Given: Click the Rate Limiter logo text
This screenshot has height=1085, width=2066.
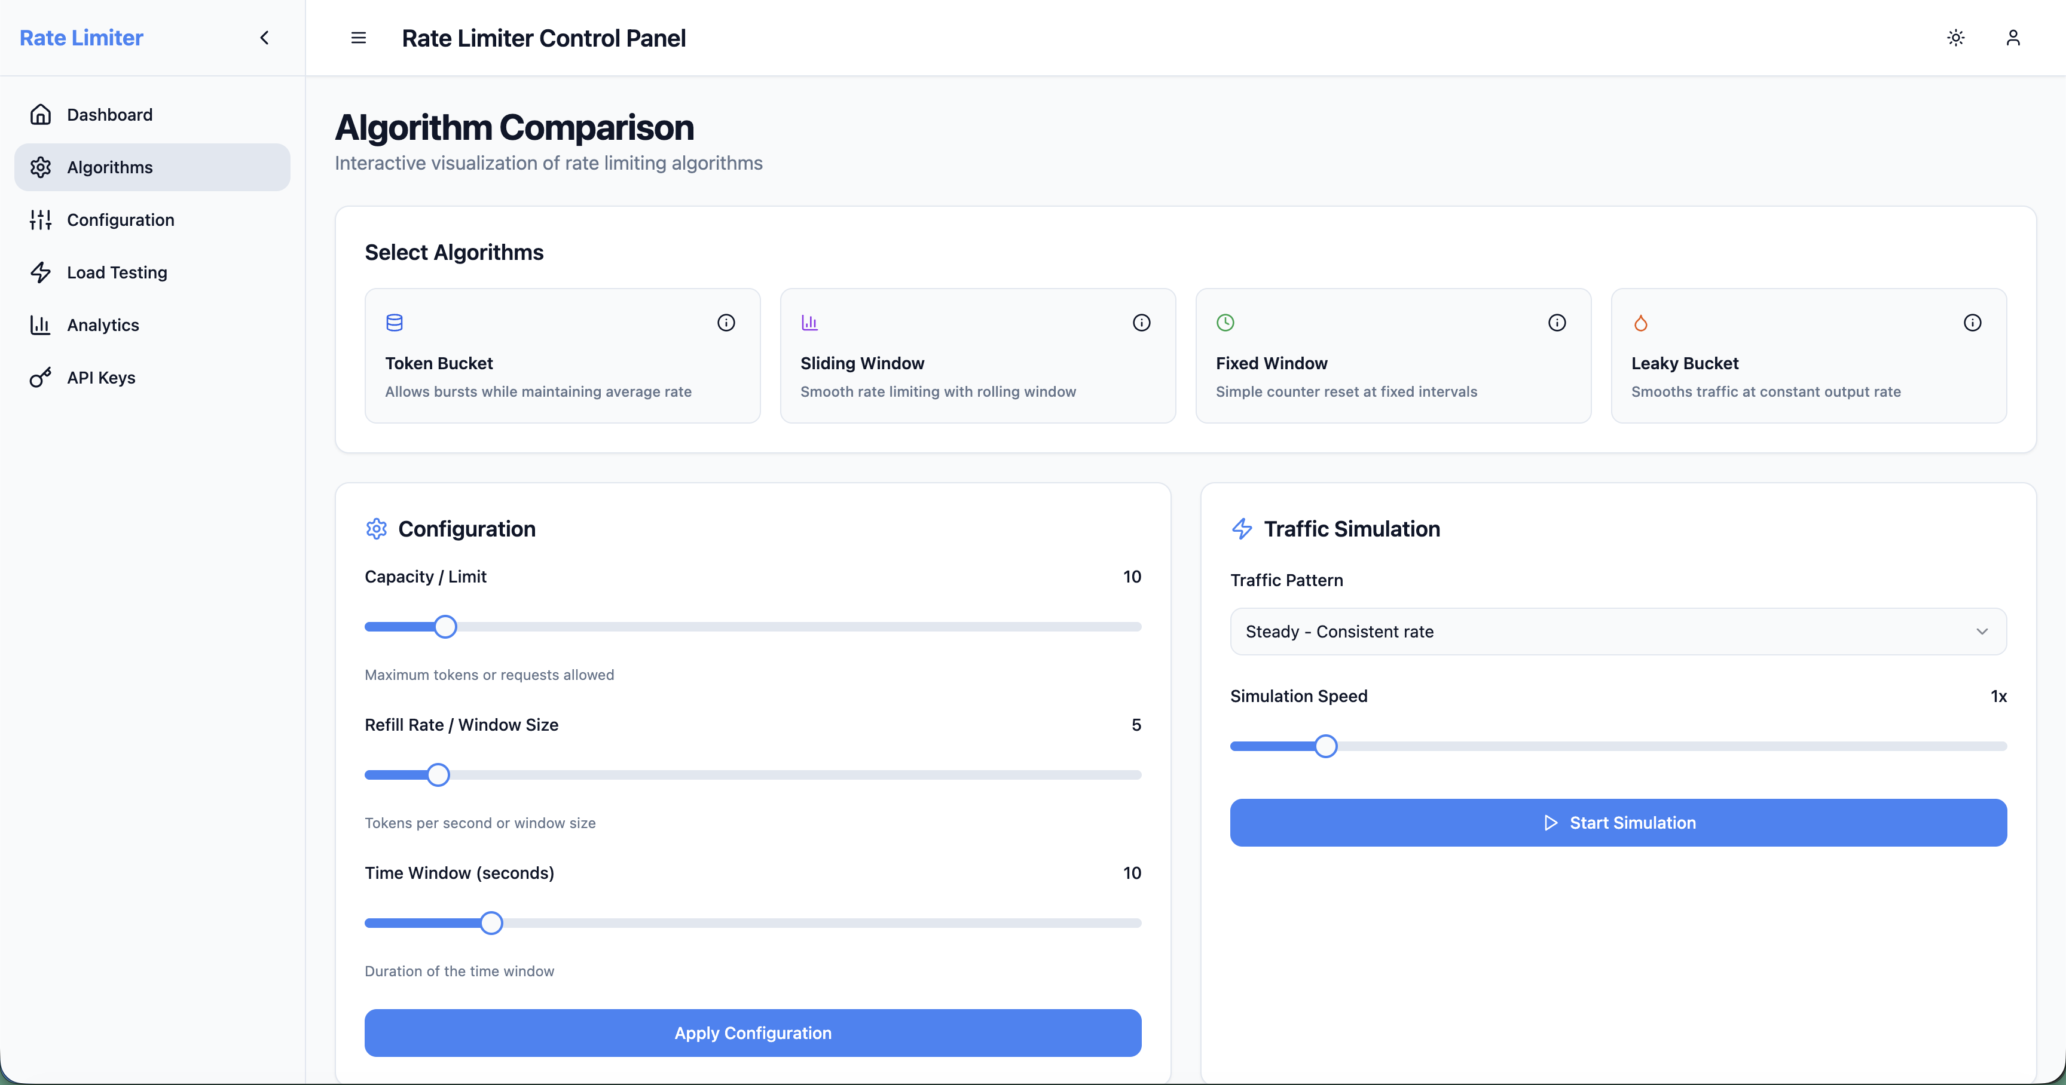Looking at the screenshot, I should (x=81, y=38).
